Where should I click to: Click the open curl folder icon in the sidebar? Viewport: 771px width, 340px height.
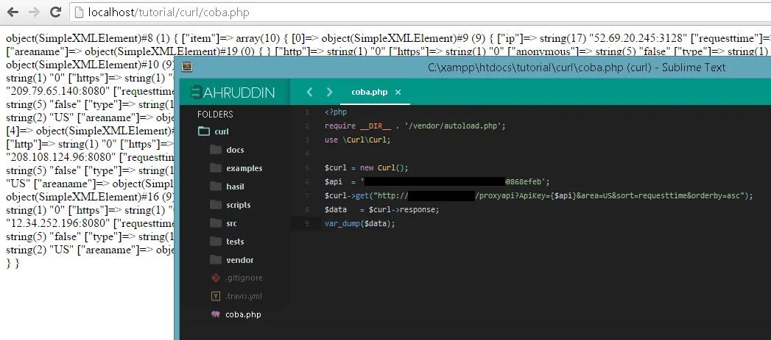point(203,131)
